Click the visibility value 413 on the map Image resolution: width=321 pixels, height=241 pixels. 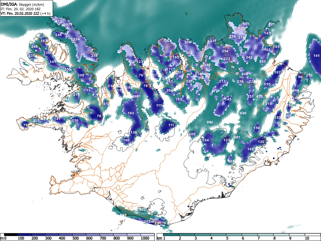tap(58, 21)
